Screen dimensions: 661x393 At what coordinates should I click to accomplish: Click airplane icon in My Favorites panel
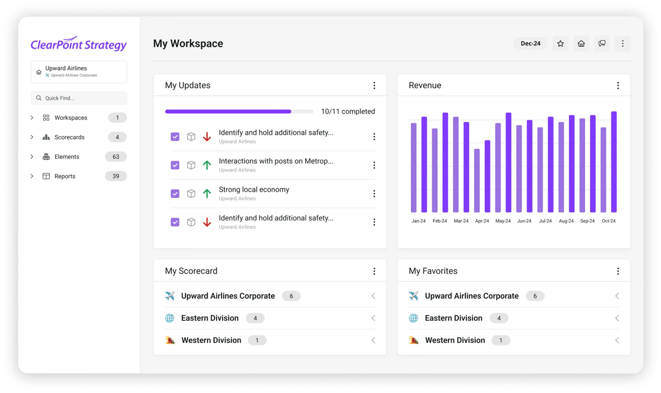[414, 296]
